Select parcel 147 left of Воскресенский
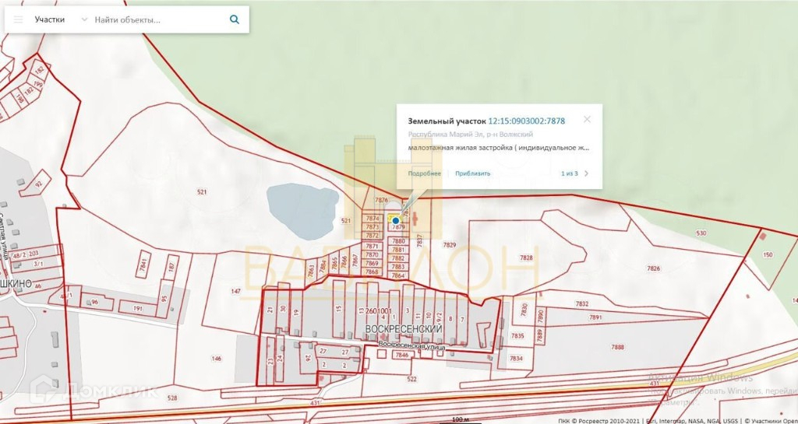The image size is (798, 424). click(235, 291)
